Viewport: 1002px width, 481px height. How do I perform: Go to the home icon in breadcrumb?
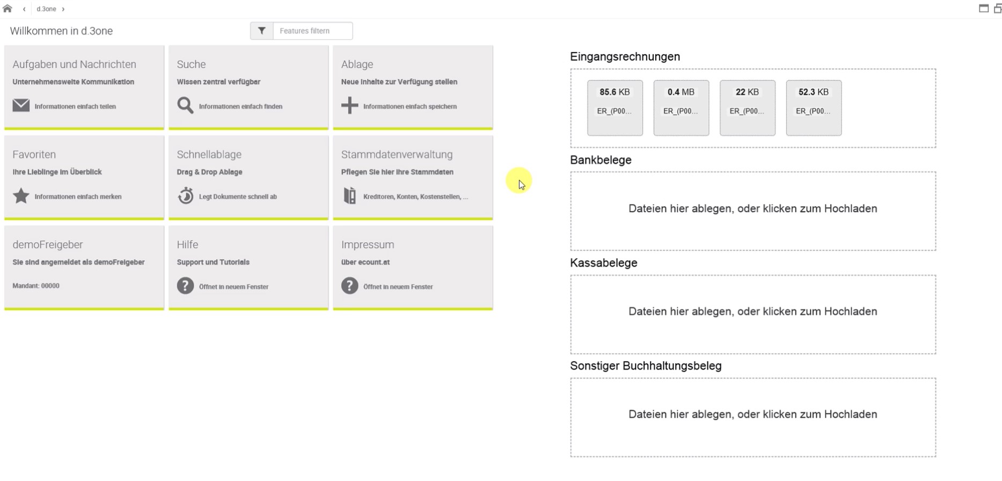[x=8, y=9]
